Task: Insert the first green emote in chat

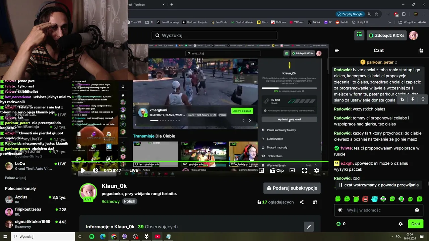Action: coord(338,199)
